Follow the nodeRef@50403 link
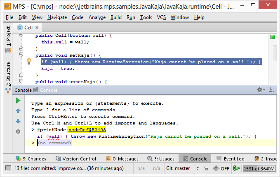 click(87, 129)
